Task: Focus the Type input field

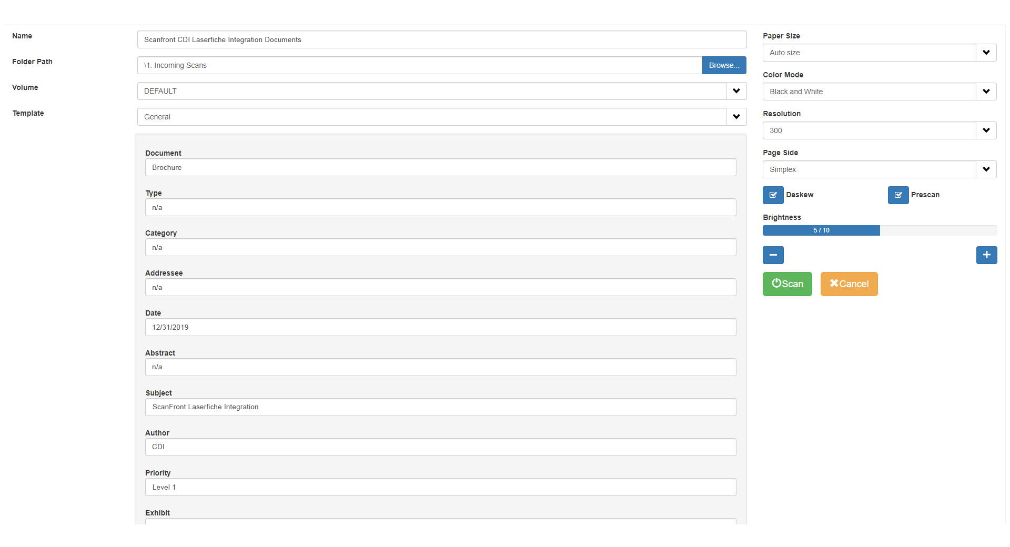Action: click(x=441, y=207)
